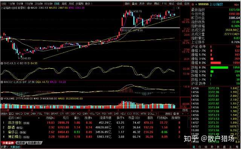This screenshot has height=149, width=241.
Task: Switch chart to 1分钟 period
Action: (x=12, y=3)
